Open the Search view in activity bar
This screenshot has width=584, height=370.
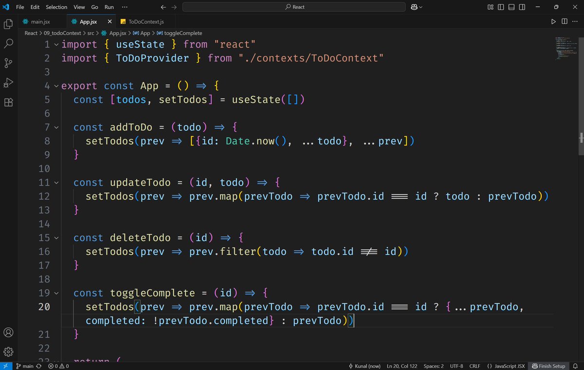click(8, 43)
